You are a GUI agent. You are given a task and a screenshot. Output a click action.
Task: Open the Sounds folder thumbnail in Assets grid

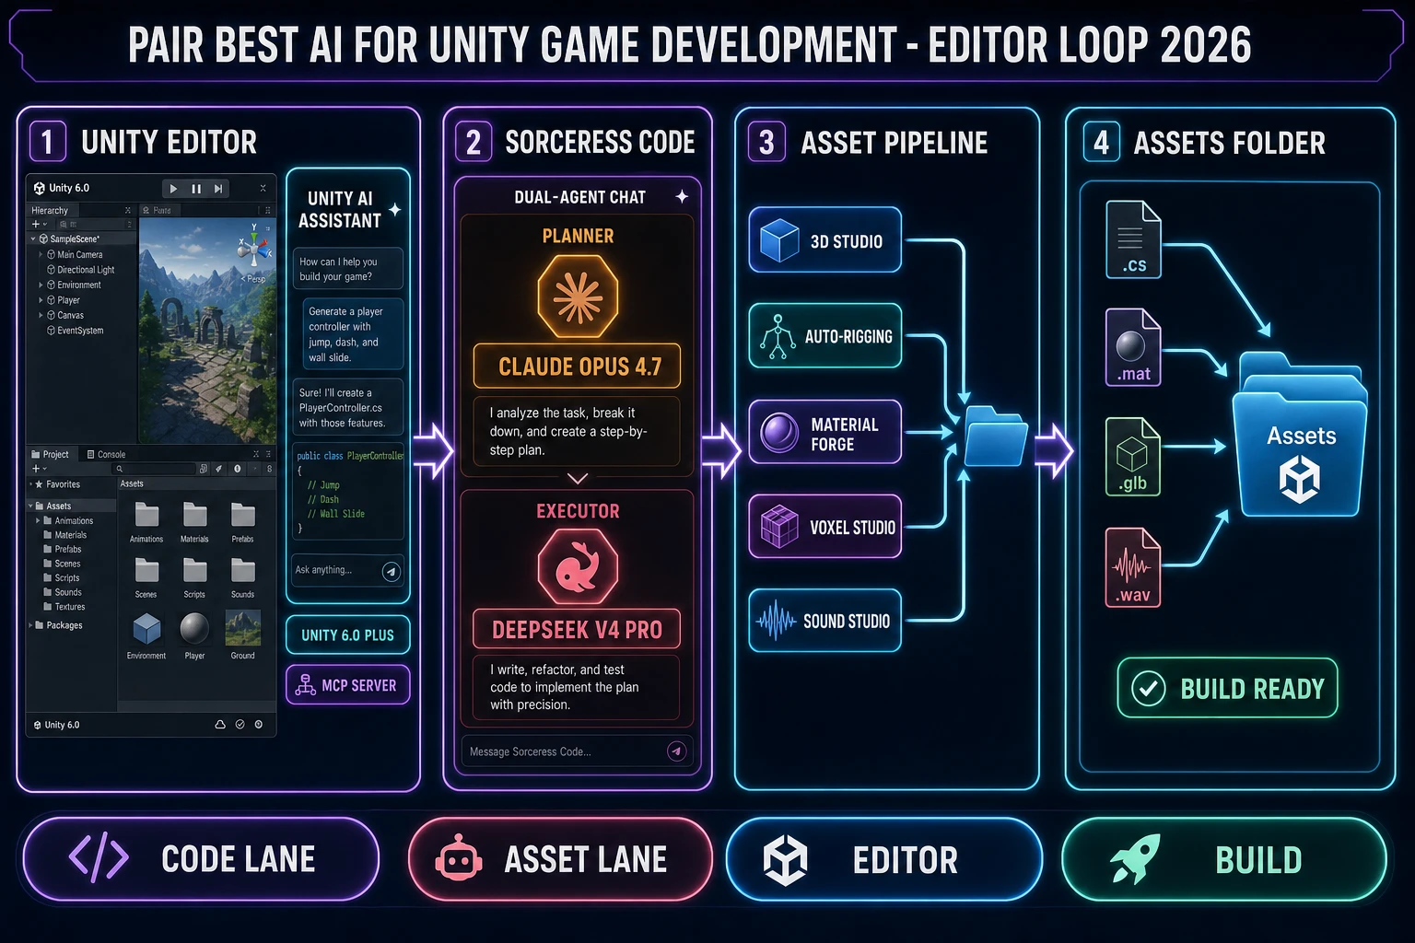click(x=243, y=570)
